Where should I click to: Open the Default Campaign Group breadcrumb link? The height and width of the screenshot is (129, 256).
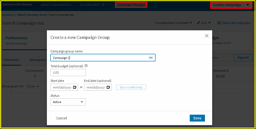[32, 15]
